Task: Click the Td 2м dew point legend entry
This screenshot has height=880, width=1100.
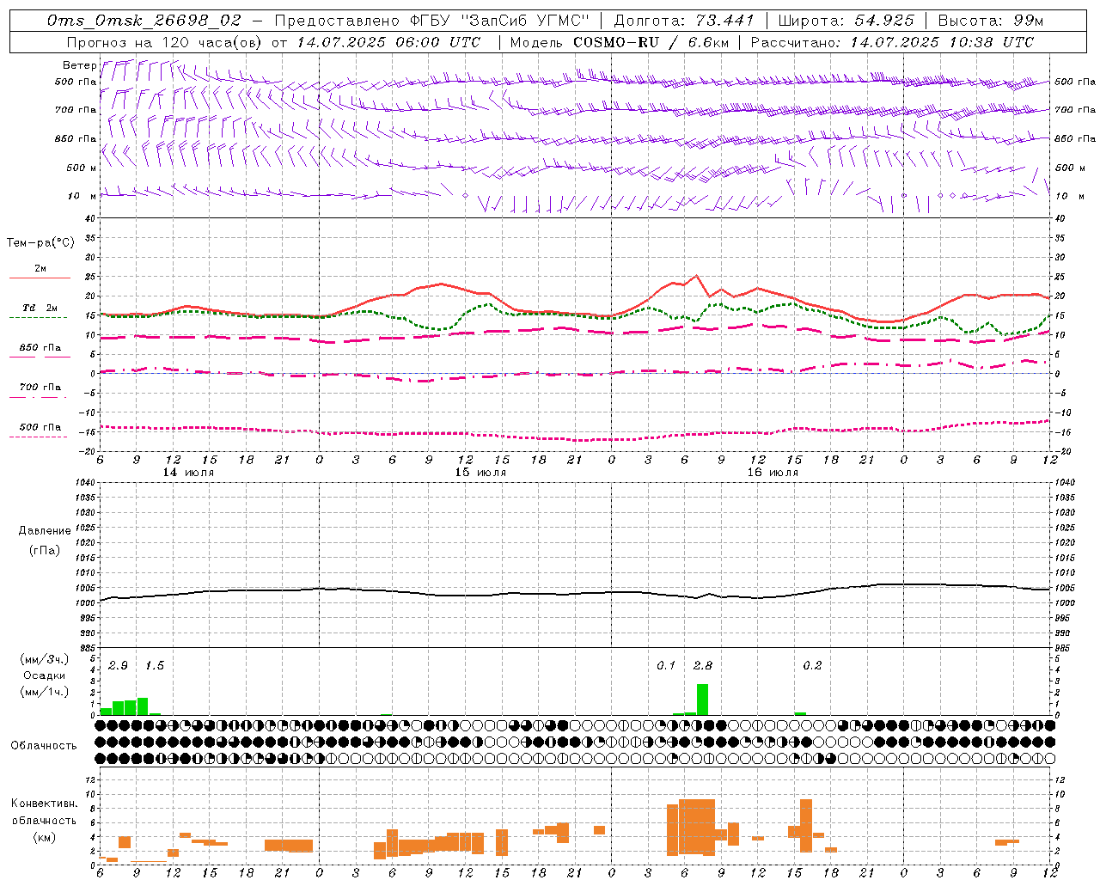Action: (40, 308)
